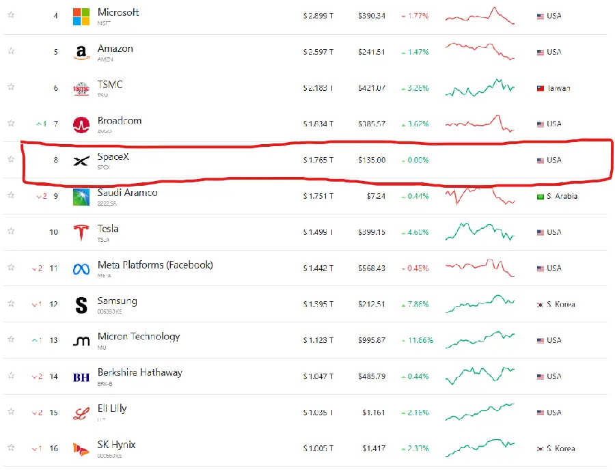Viewport: 615px width, 472px height.
Task: Toggle the favorite star beside Eli Lilly
Action: [x=11, y=411]
